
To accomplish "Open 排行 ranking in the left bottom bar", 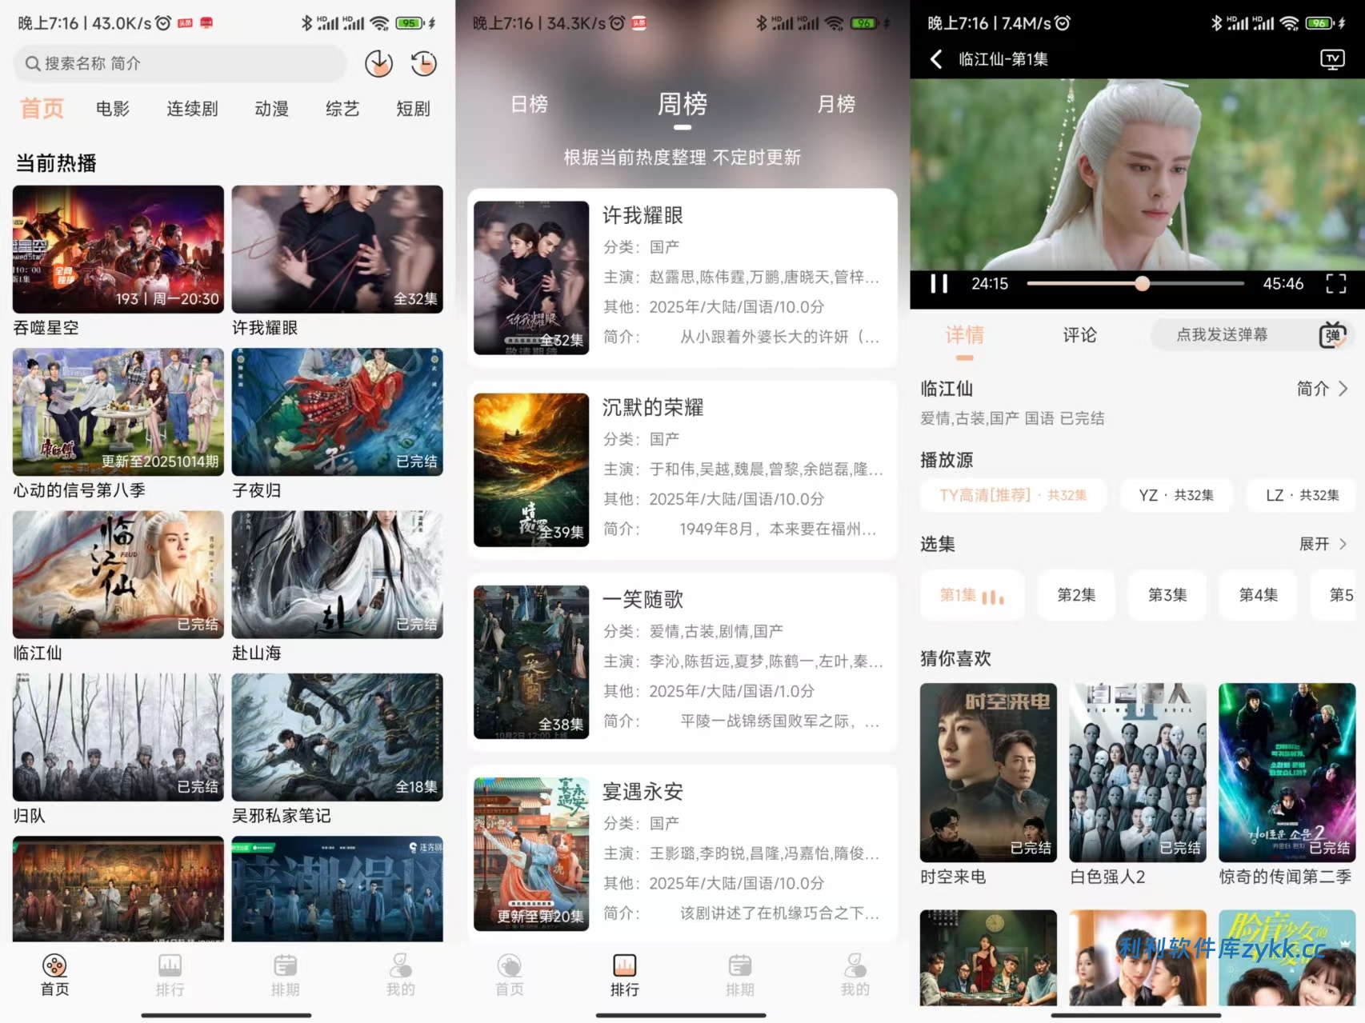I will [170, 975].
